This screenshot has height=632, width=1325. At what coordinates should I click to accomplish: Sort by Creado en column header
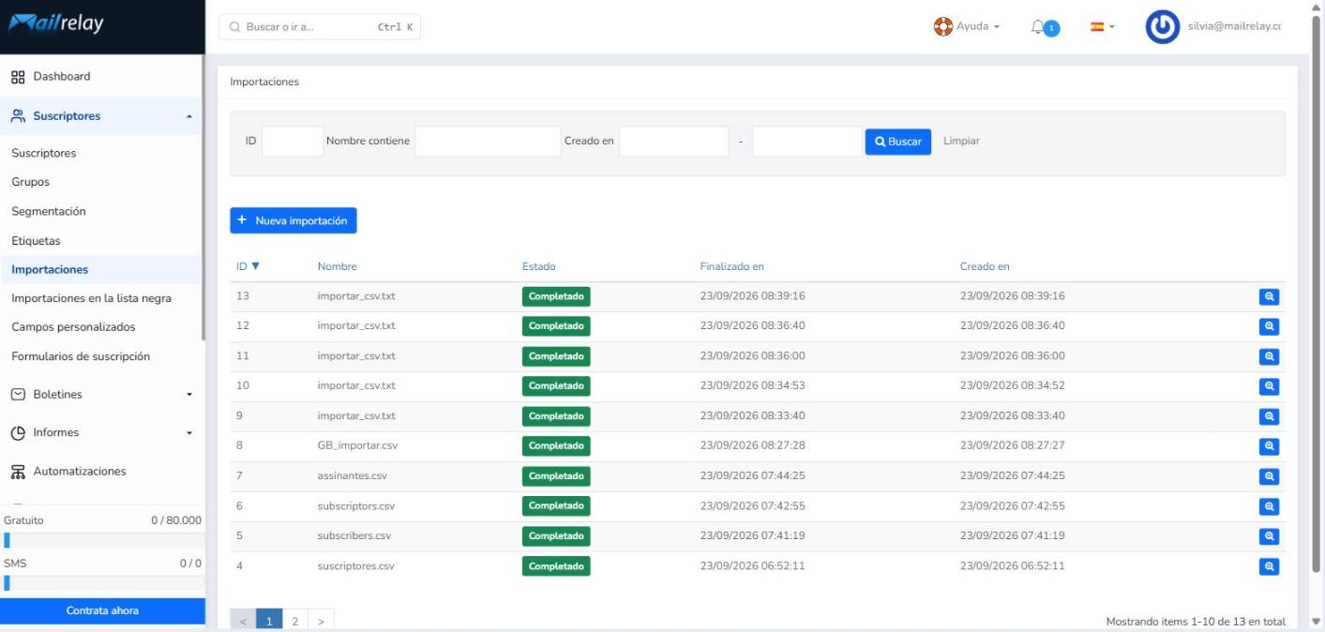pyautogui.click(x=985, y=266)
